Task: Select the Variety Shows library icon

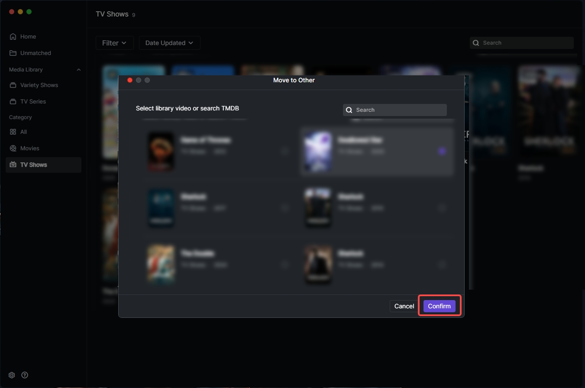Action: point(13,85)
